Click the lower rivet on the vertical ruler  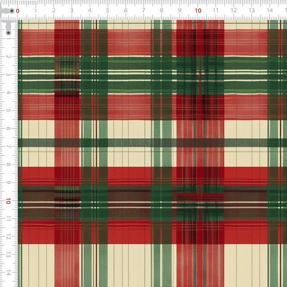[9, 32]
